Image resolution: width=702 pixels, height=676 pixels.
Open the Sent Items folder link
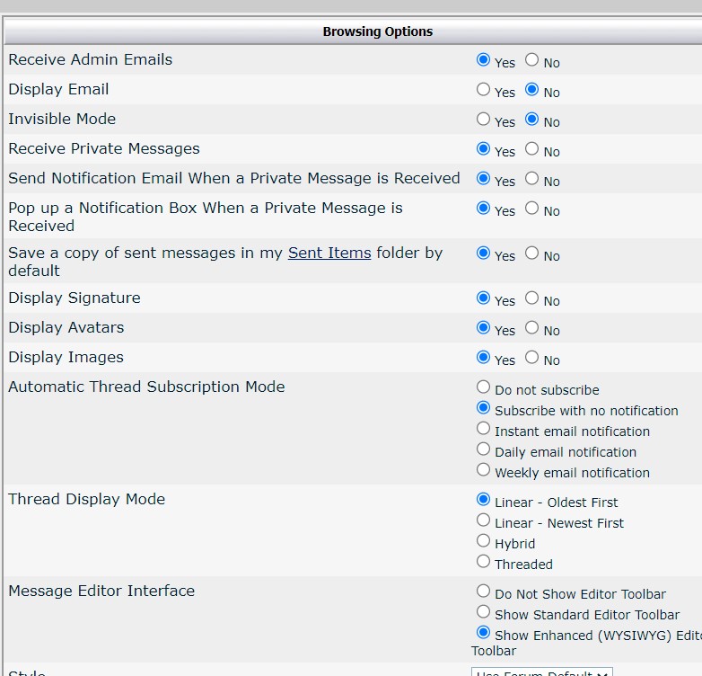(329, 253)
